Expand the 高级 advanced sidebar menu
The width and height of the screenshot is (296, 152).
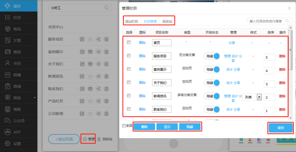19,98
